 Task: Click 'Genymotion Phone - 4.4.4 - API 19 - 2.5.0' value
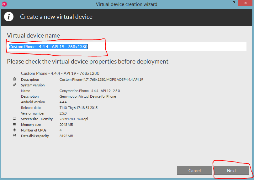pyautogui.click(x=90, y=91)
